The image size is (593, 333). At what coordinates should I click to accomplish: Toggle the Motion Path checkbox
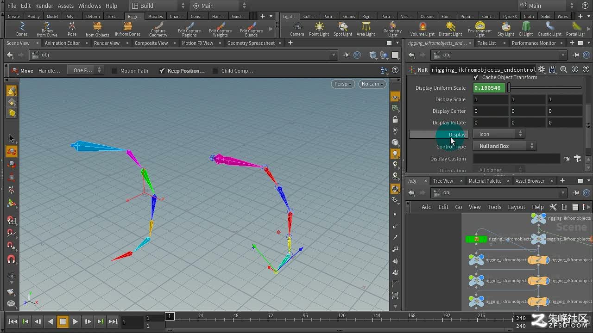click(x=114, y=71)
